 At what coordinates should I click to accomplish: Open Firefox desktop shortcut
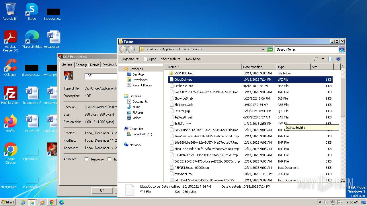10,124
